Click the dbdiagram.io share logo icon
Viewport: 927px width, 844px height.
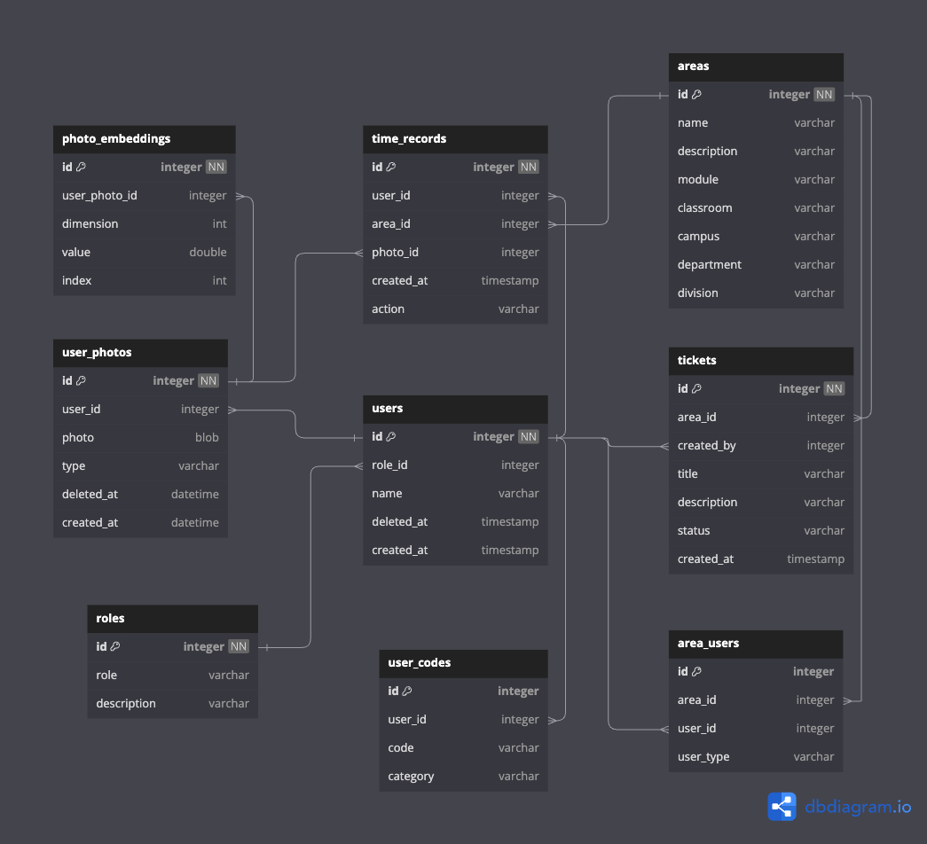pyautogui.click(x=782, y=807)
